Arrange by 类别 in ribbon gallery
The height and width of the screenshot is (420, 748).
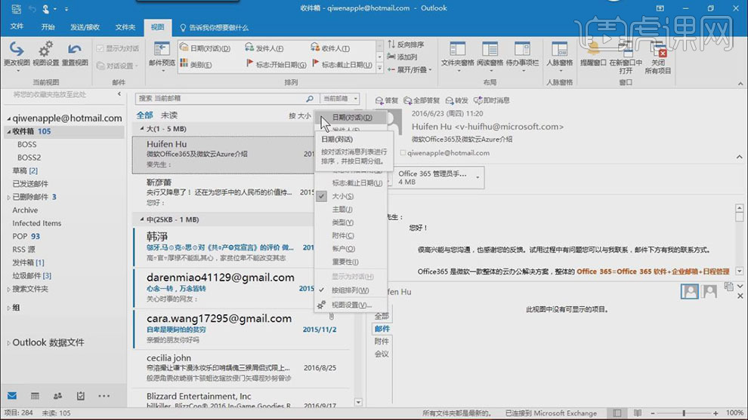click(196, 64)
